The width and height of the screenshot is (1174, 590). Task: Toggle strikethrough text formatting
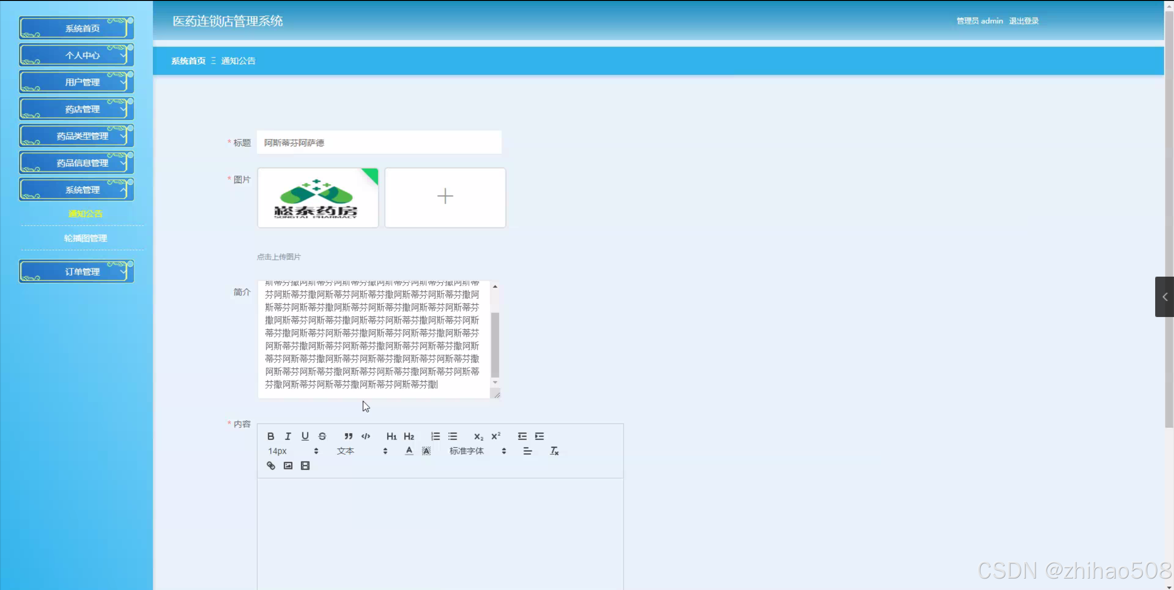(323, 436)
